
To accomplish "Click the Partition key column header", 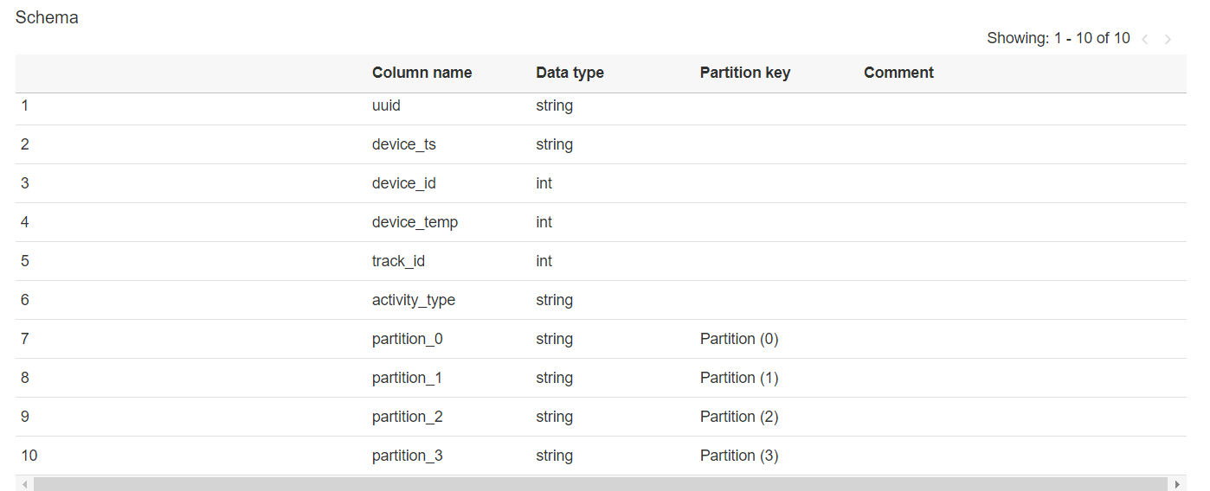I will 744,73.
